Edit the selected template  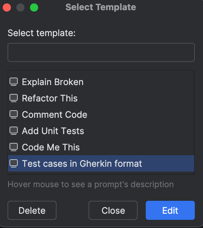[x=170, y=210]
